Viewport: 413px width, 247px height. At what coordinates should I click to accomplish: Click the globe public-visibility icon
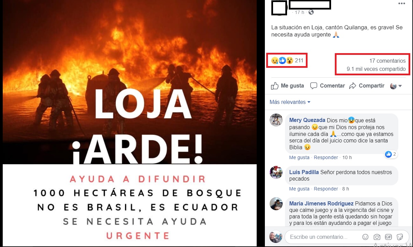point(311,12)
